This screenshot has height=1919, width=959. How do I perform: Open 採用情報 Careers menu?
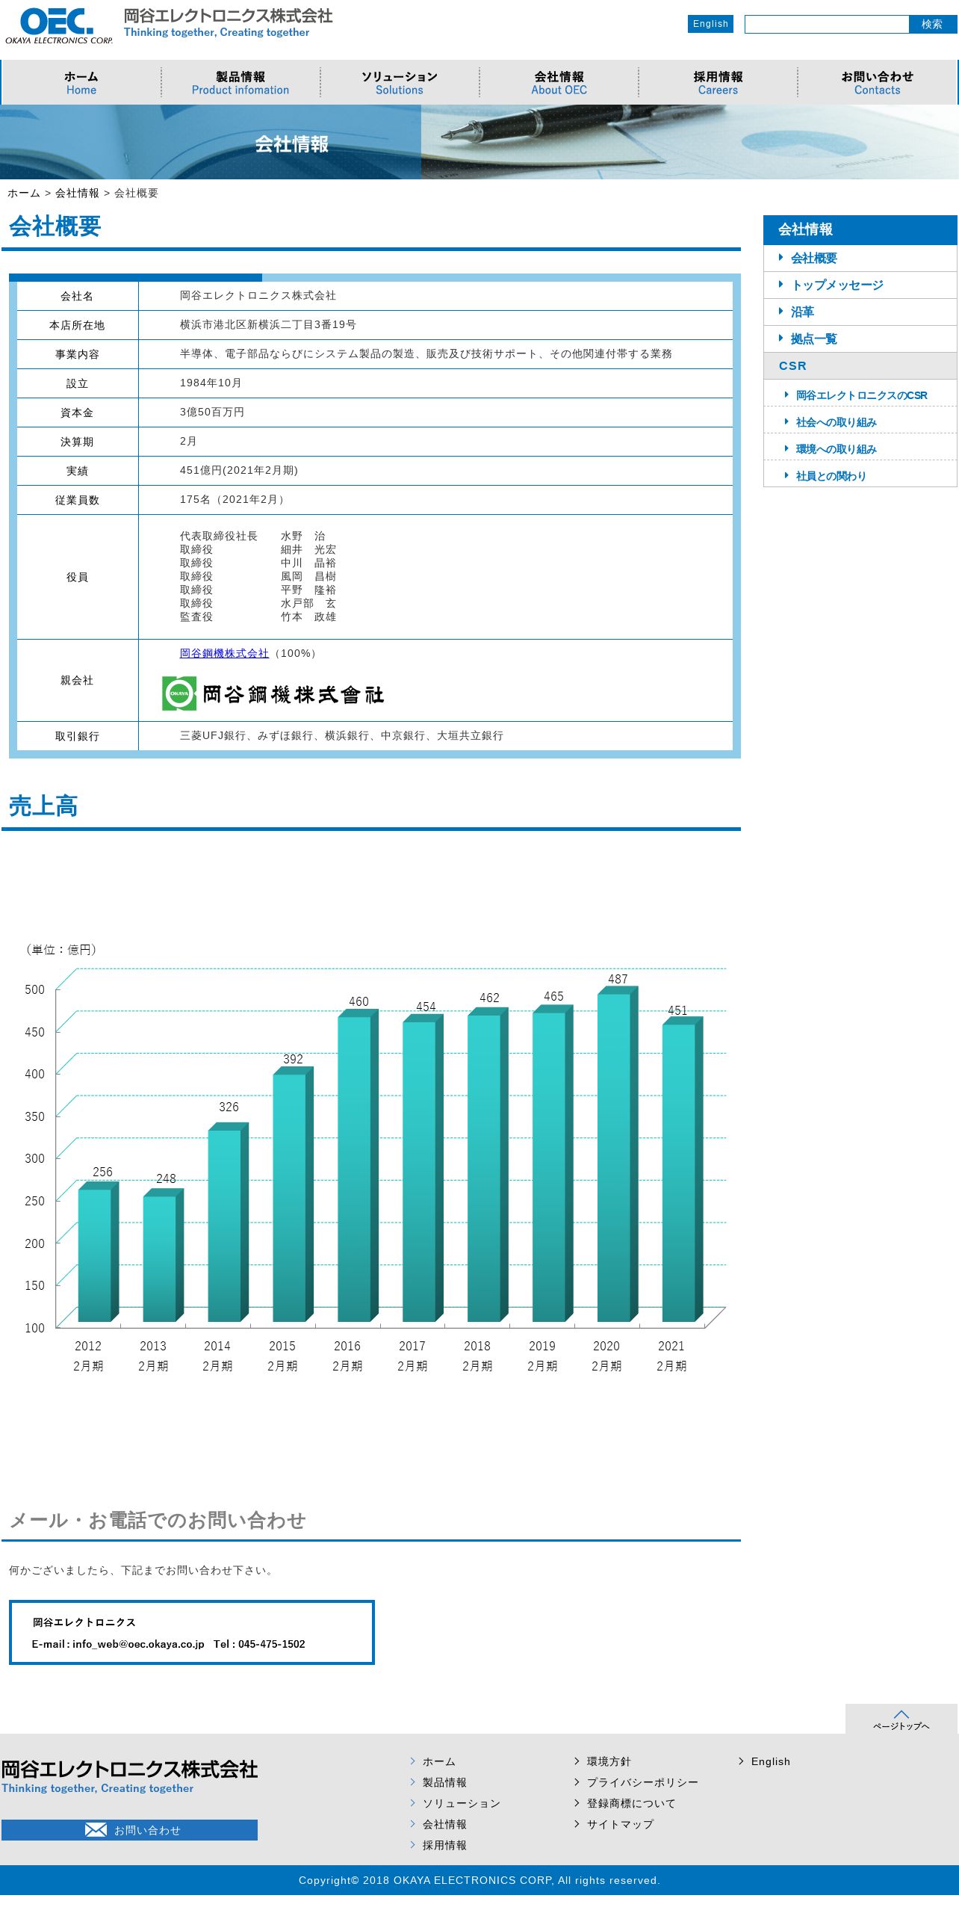[x=718, y=83]
